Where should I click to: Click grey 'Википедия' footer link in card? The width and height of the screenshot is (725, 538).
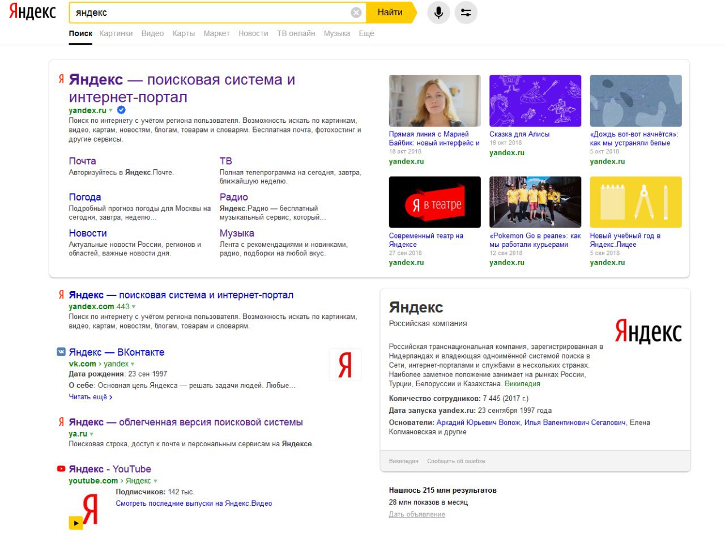(x=404, y=461)
